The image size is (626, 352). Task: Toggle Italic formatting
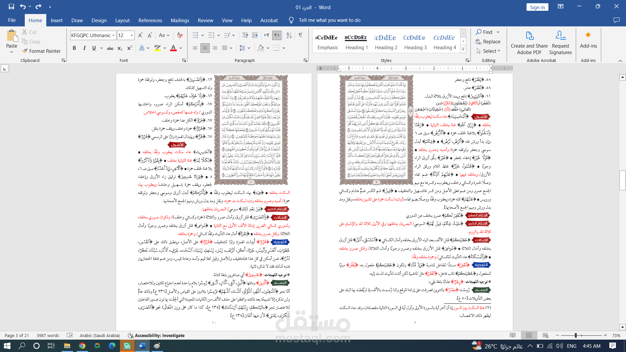[x=84, y=48]
